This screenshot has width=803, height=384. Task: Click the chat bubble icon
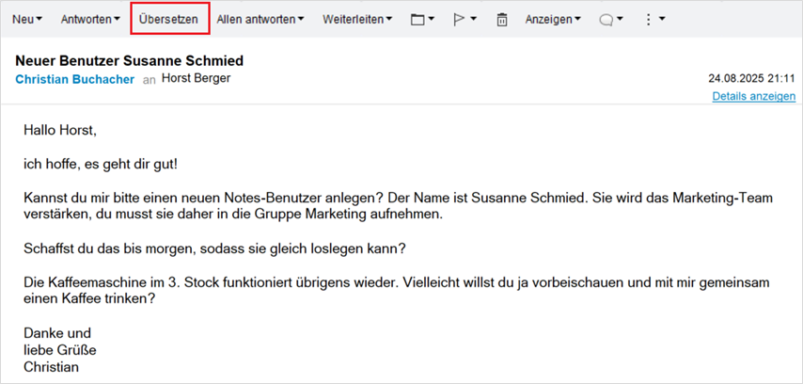click(606, 20)
